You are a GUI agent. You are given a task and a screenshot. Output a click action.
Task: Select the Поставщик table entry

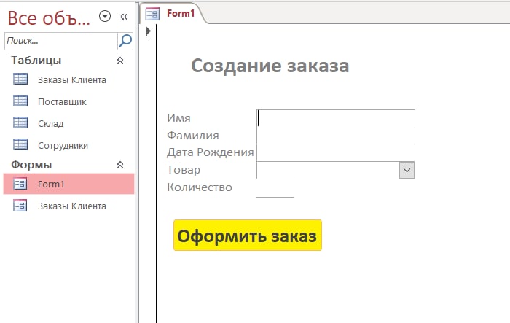[69, 101]
